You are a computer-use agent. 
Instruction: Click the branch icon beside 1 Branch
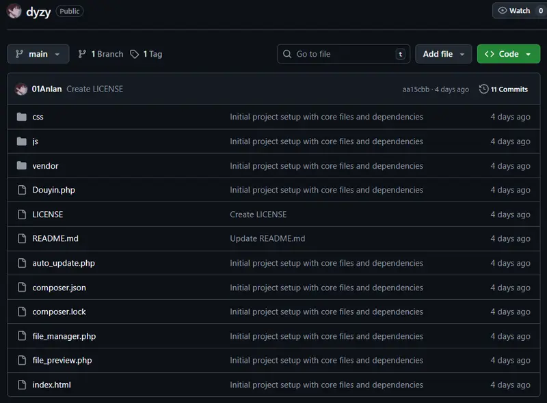pos(83,54)
